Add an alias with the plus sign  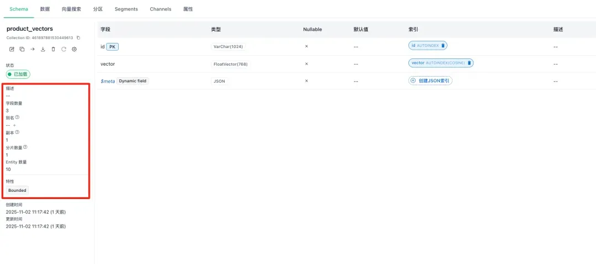pos(14,125)
